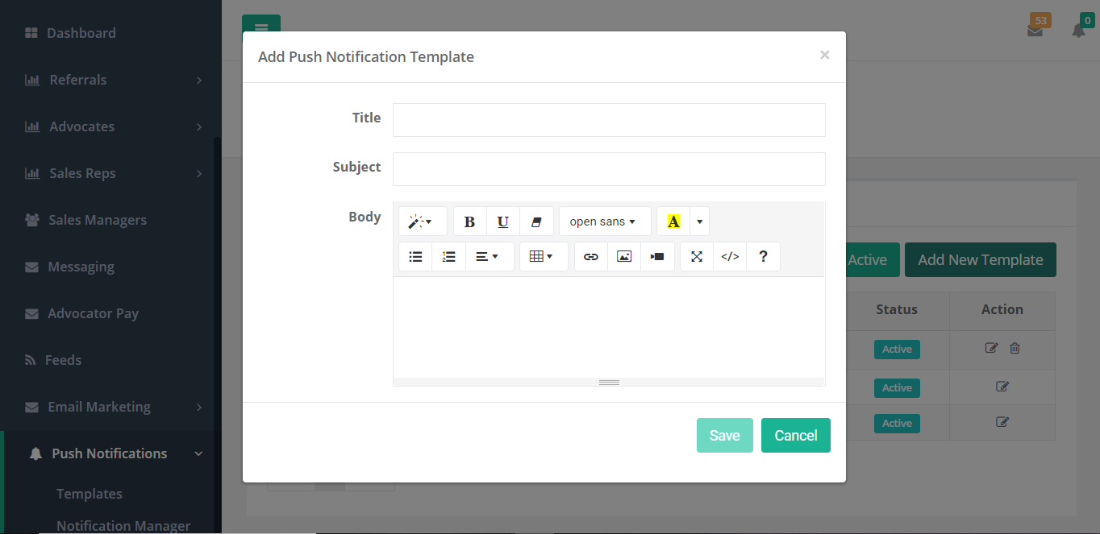Open Messaging in the sidebar
This screenshot has height=534, width=1100.
(x=81, y=267)
